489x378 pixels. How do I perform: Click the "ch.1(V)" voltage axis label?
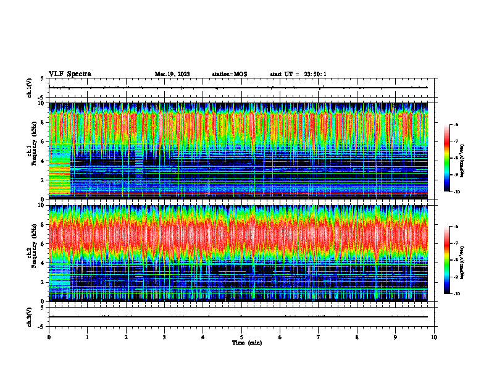29,88
